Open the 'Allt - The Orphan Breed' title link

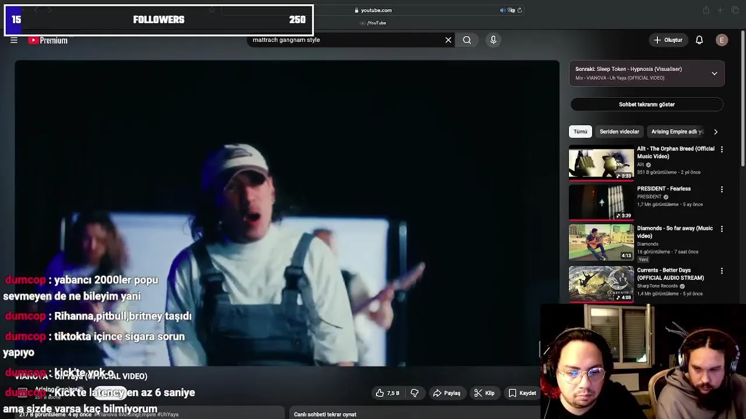click(x=675, y=152)
